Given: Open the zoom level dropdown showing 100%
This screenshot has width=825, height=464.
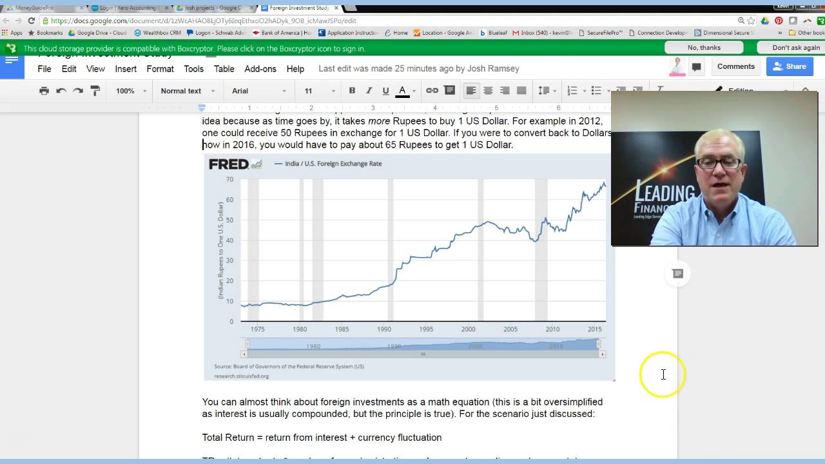Looking at the screenshot, I should coord(131,91).
